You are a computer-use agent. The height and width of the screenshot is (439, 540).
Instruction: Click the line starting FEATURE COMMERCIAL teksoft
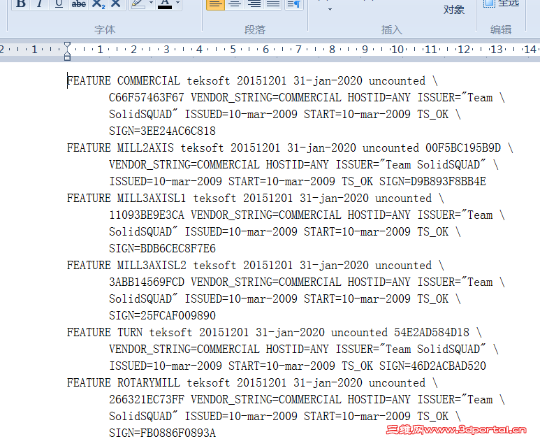pyautogui.click(x=252, y=80)
